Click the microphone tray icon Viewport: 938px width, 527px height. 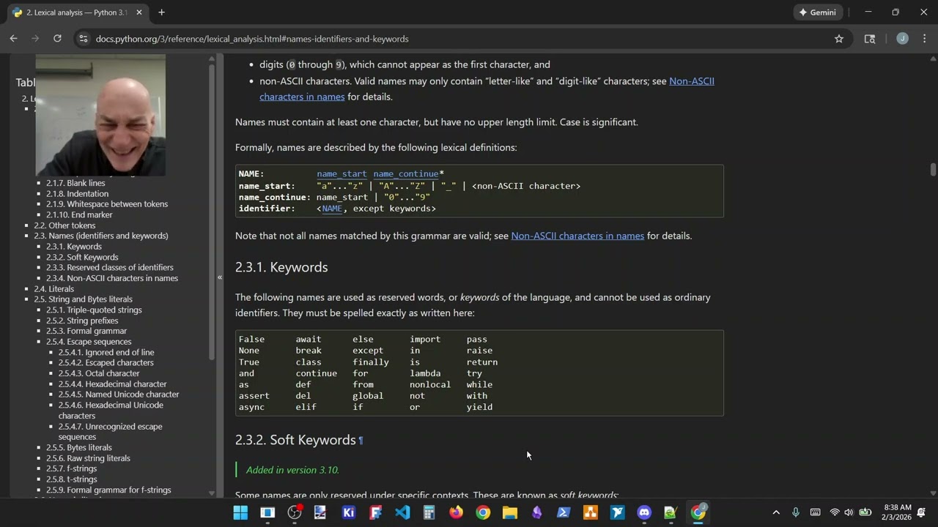[x=796, y=512]
